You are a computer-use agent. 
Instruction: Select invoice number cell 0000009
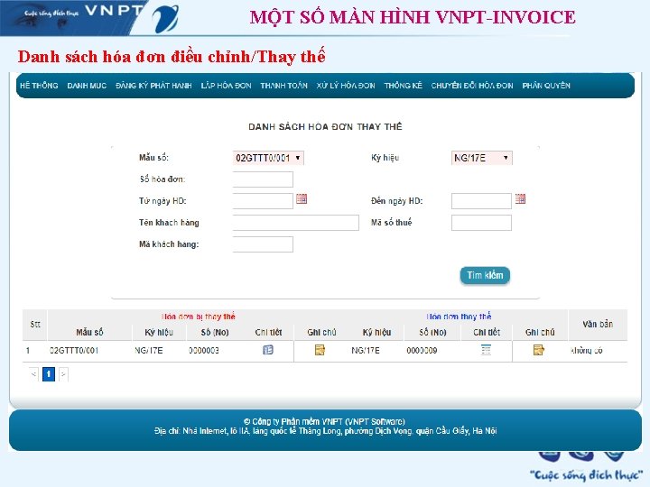[x=422, y=351]
